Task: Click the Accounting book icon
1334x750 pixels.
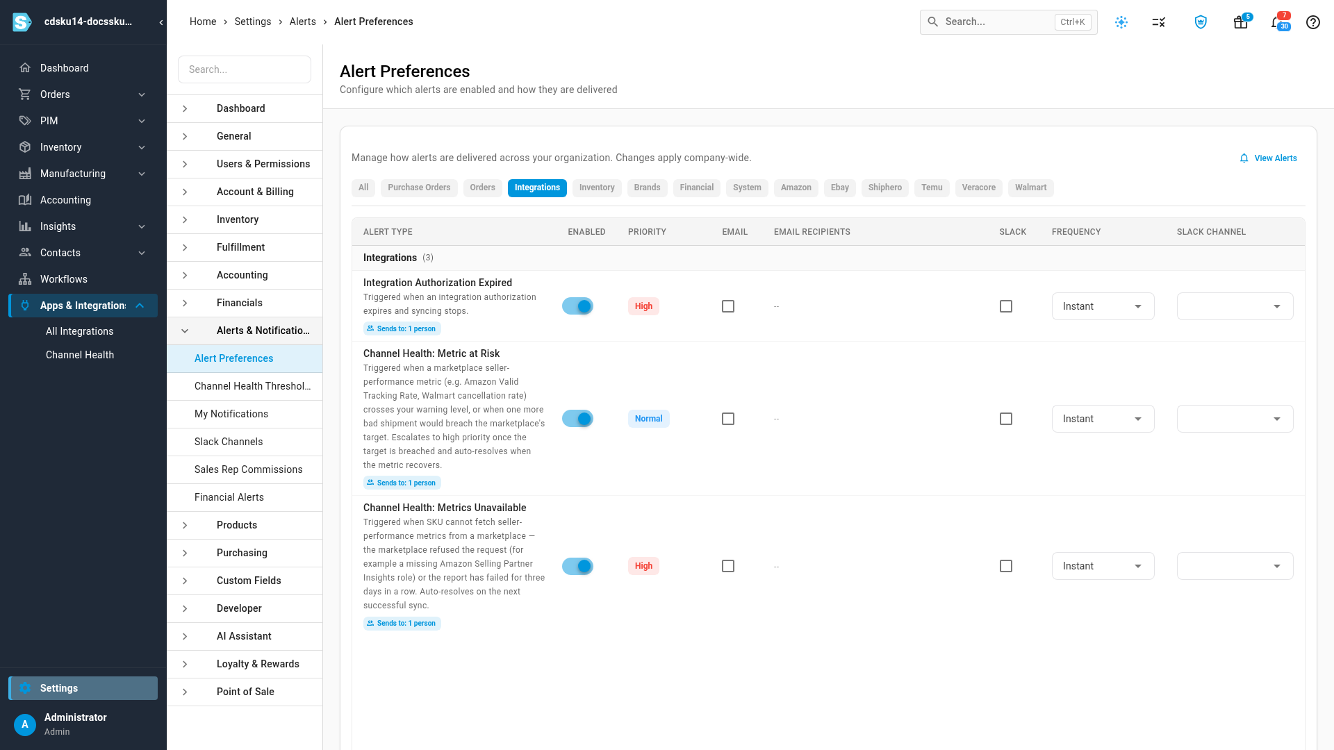Action: [25, 200]
